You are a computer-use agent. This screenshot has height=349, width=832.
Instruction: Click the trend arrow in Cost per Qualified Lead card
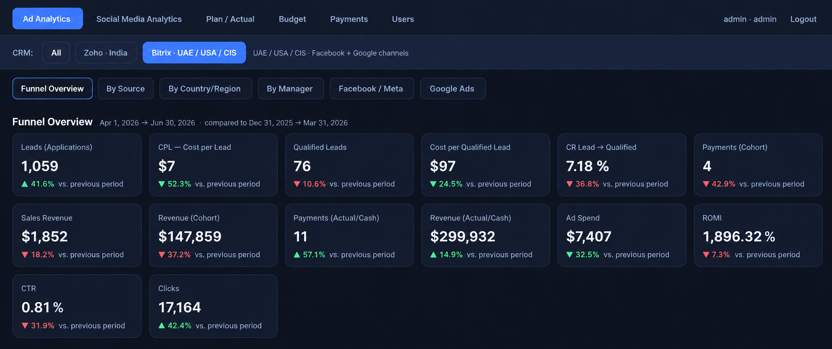pyautogui.click(x=433, y=184)
